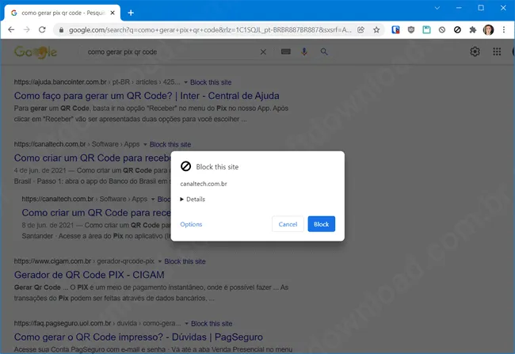
Task: Open the blue extension icon with red badge
Action: click(395, 30)
